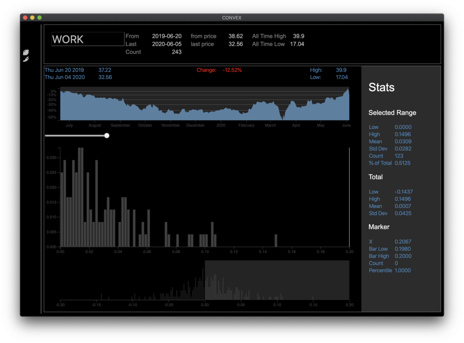Click the Thu Jun 20 2019 date
Screen dimensions: 464x343
pos(64,70)
